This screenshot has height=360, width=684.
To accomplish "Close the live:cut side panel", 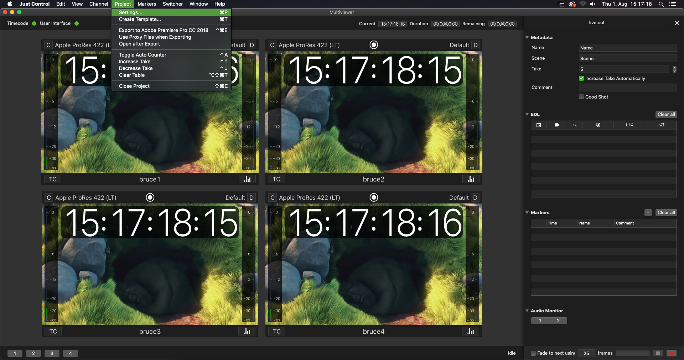I will click(x=677, y=23).
